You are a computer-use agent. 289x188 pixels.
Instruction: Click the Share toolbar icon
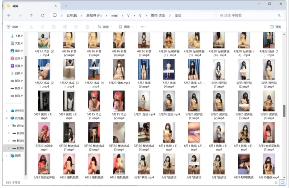[76, 27]
